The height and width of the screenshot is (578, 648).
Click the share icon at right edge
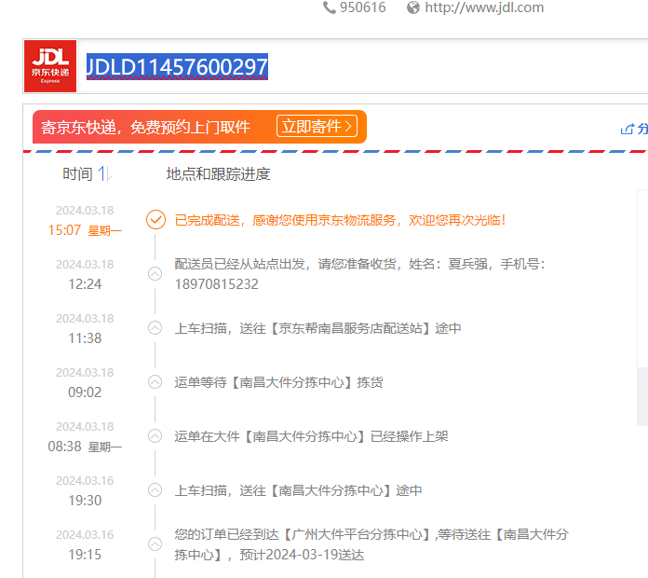[x=627, y=129]
